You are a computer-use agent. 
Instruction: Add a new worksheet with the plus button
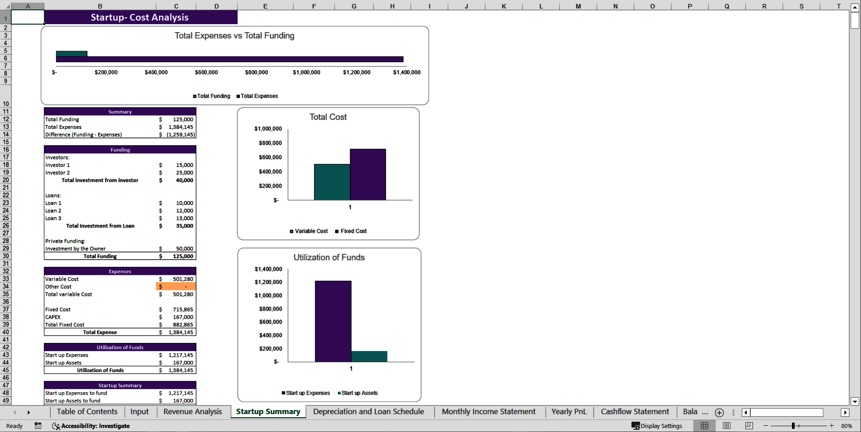[x=719, y=412]
